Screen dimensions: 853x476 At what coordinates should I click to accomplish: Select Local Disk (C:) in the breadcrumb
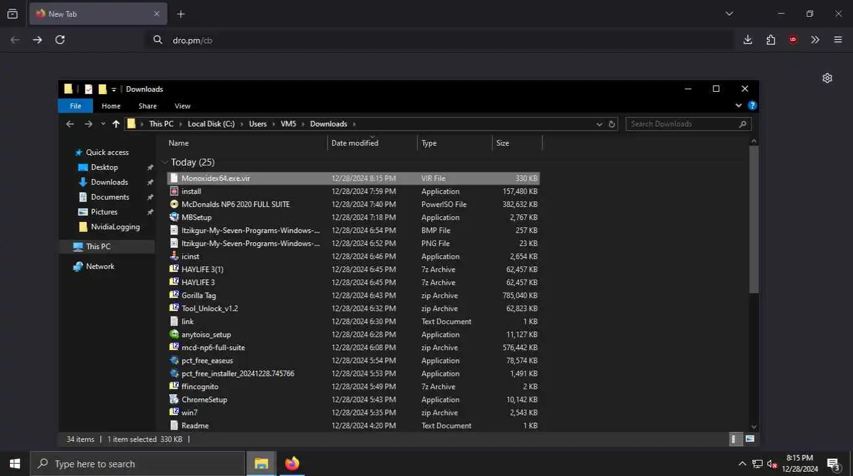click(211, 124)
